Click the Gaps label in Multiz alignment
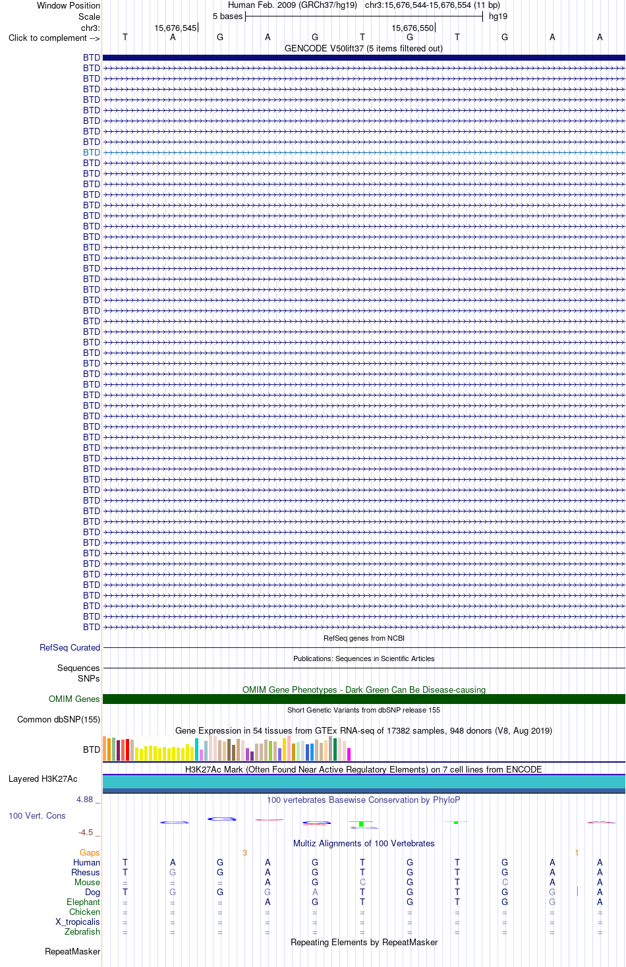 click(90, 852)
